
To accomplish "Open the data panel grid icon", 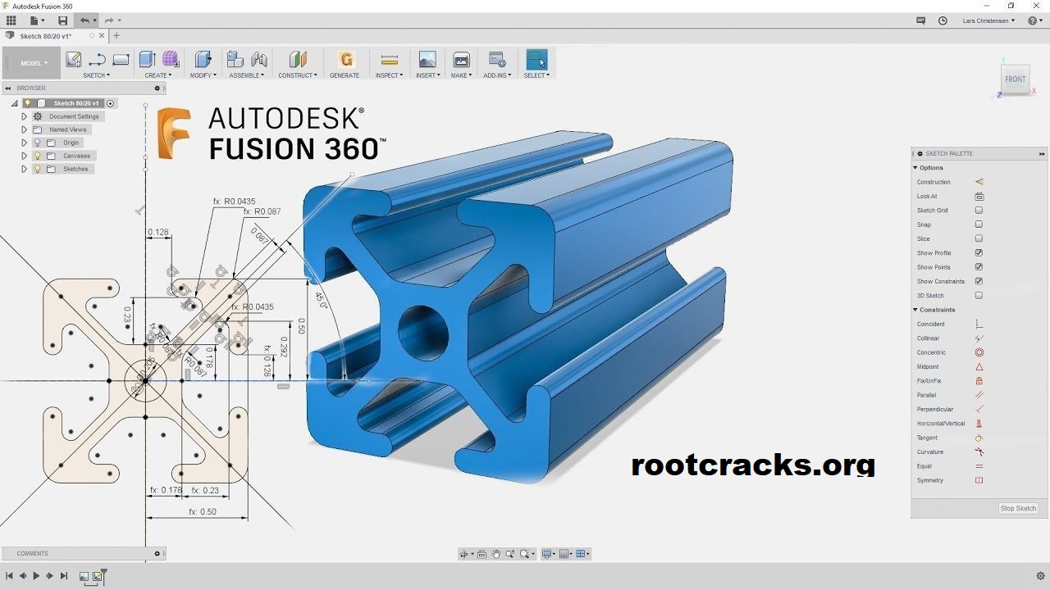I will coord(11,20).
